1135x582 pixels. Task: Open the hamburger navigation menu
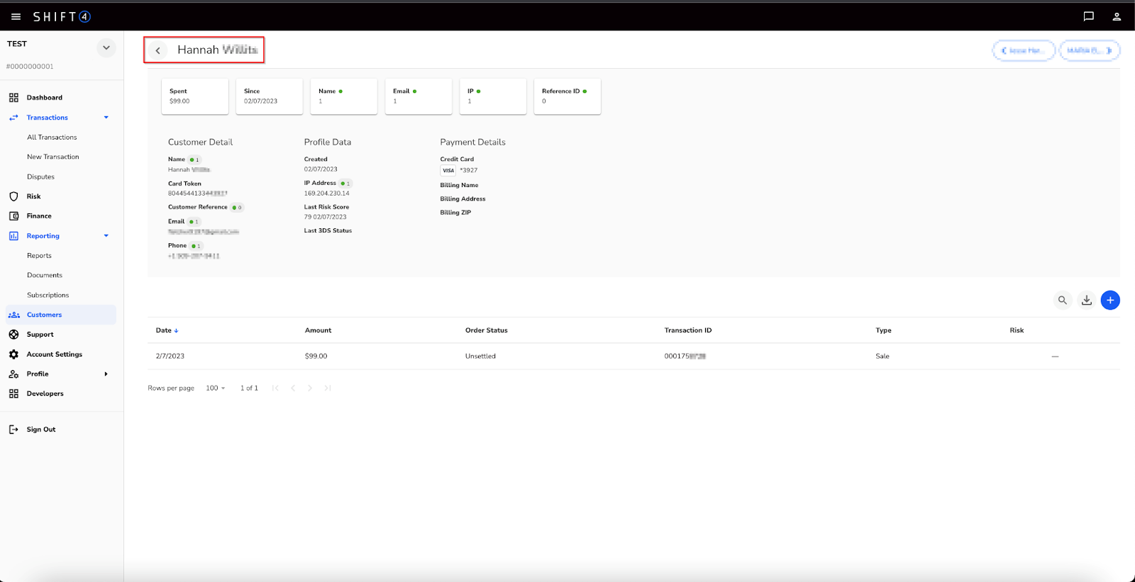click(16, 16)
